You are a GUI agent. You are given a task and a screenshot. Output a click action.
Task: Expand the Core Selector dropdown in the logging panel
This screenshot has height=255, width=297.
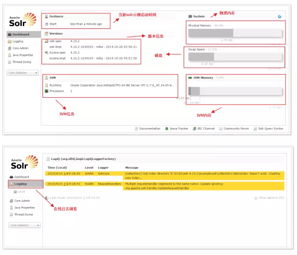[24, 225]
